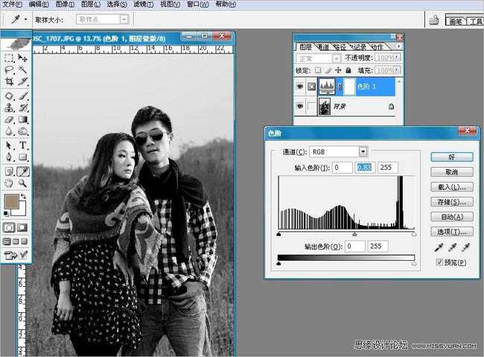Open the tool preset picker arrow
Image resolution: width=484 pixels, height=357 pixels.
click(25, 20)
